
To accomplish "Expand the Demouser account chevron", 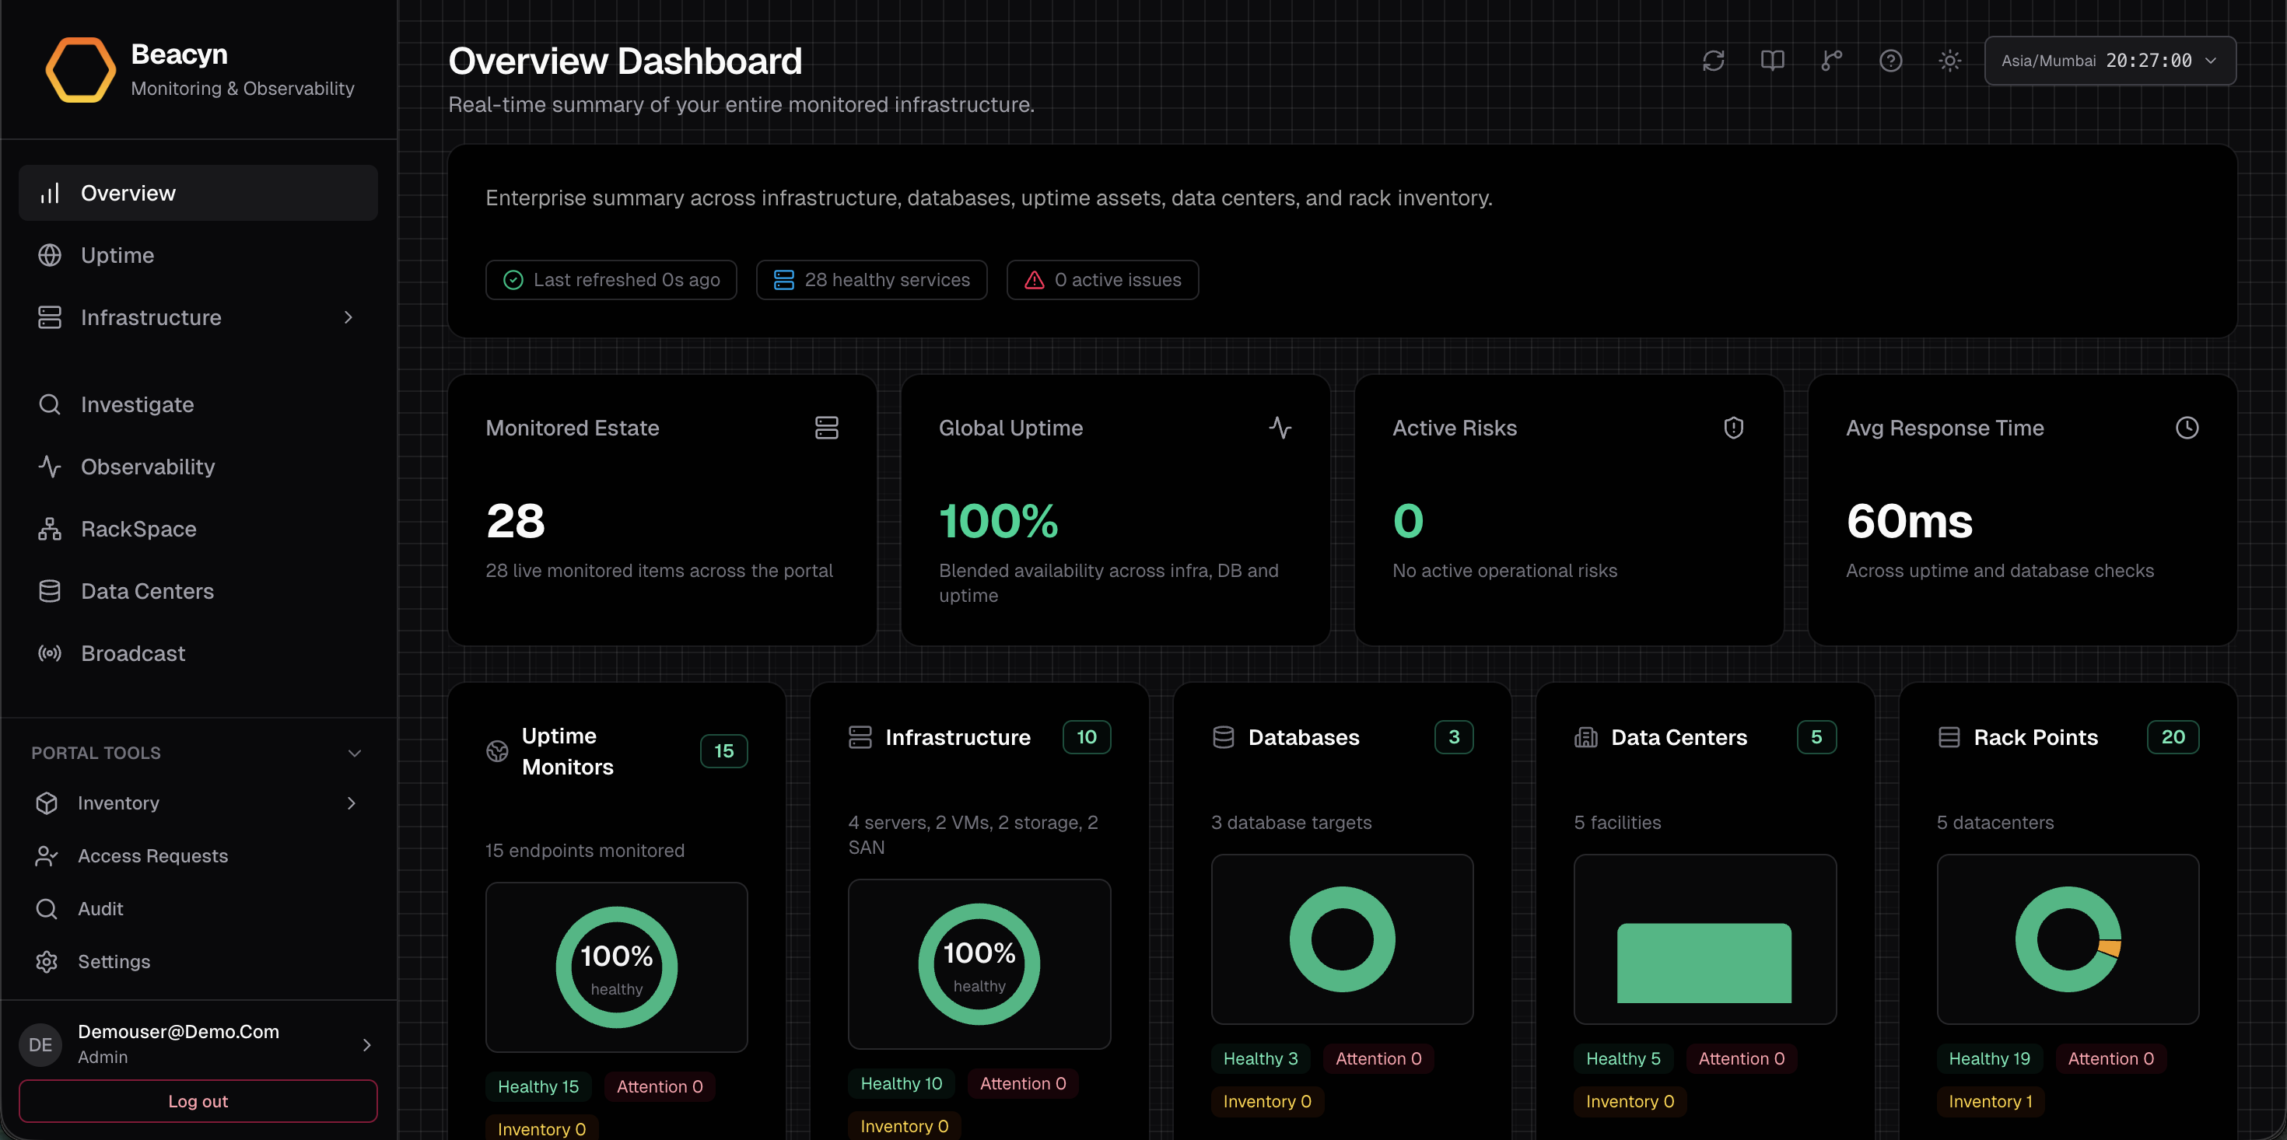I will point(366,1044).
